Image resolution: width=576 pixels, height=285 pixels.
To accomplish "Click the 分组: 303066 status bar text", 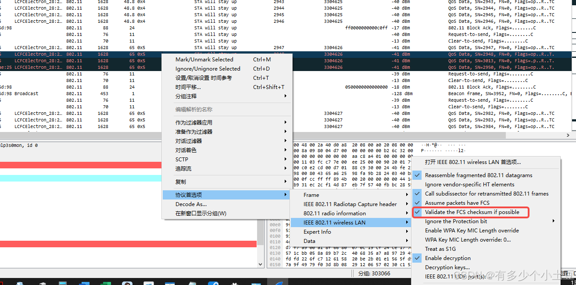I will pos(374,274).
